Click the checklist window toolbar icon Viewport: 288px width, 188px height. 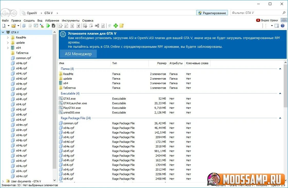coord(36,26)
